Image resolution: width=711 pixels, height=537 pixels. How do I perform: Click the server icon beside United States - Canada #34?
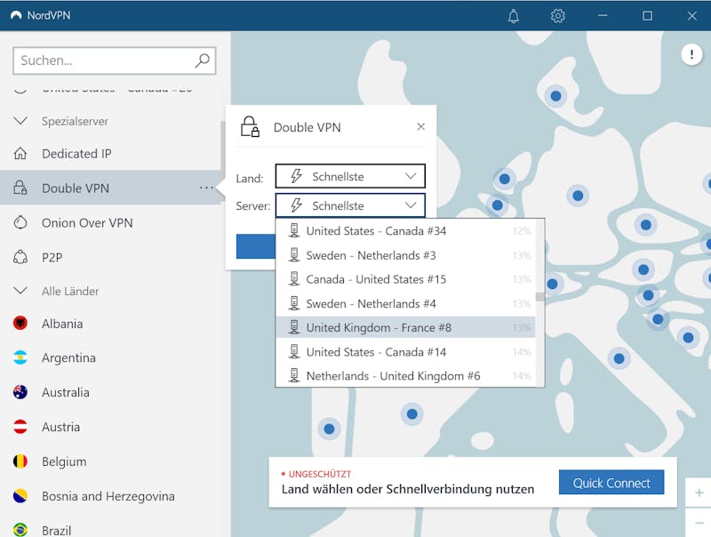[x=294, y=230]
